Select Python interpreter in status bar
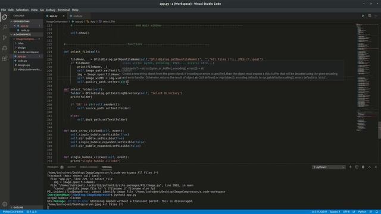The width and height of the screenshot is (381, 214). pyautogui.click(x=13, y=212)
